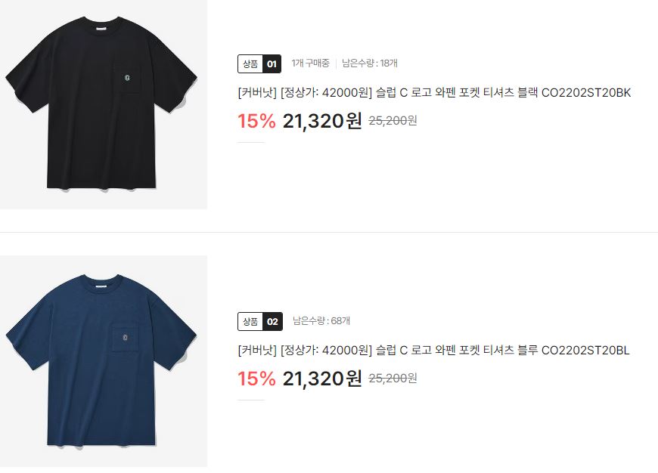The width and height of the screenshot is (658, 473).
Task: Open the blue pocket t-shirt product image
Action: click(x=103, y=361)
